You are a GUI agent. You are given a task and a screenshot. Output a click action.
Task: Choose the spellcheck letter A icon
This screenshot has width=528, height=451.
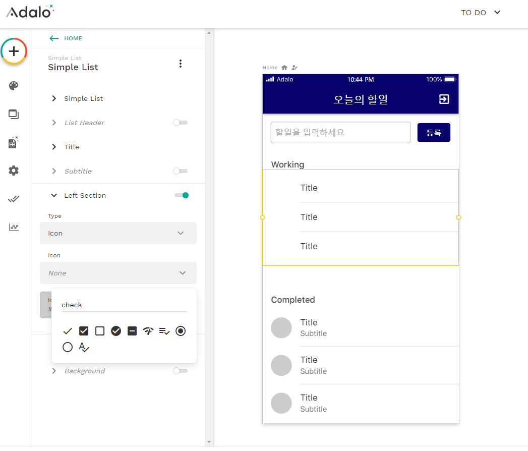click(84, 347)
